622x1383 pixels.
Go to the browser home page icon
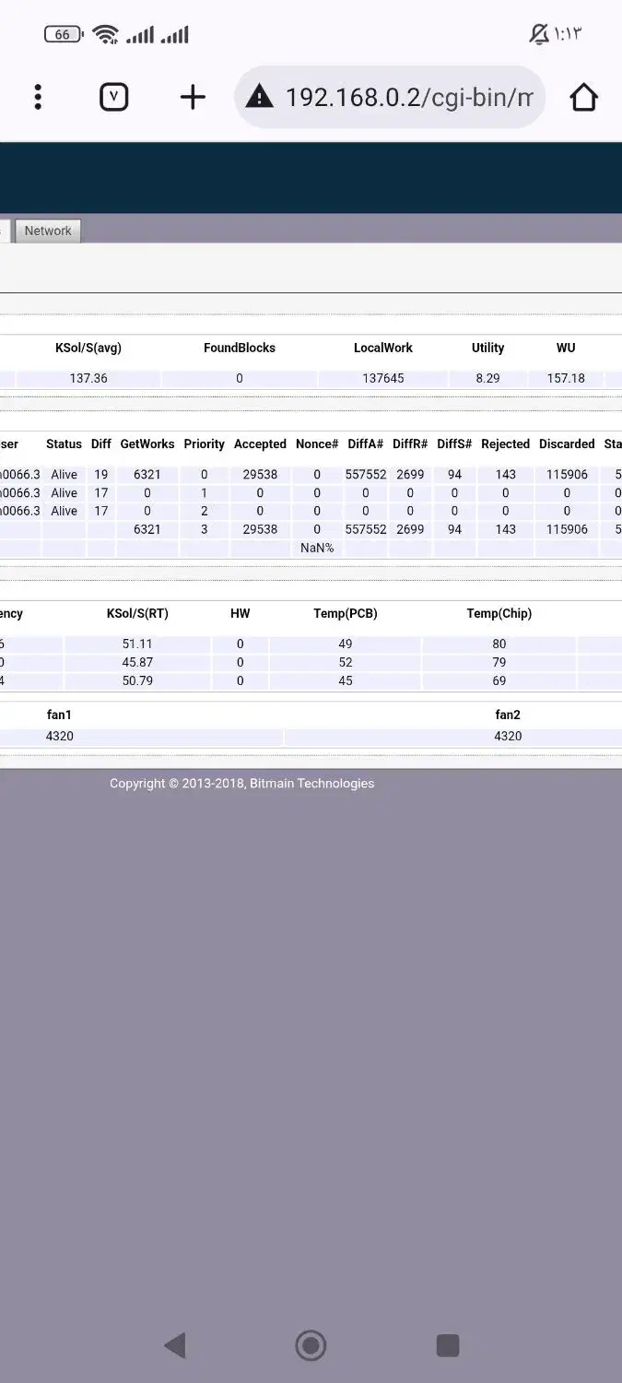583,97
